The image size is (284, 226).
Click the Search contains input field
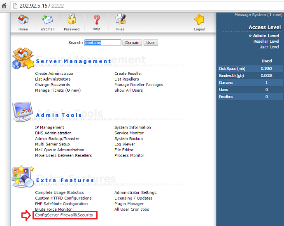click(103, 43)
